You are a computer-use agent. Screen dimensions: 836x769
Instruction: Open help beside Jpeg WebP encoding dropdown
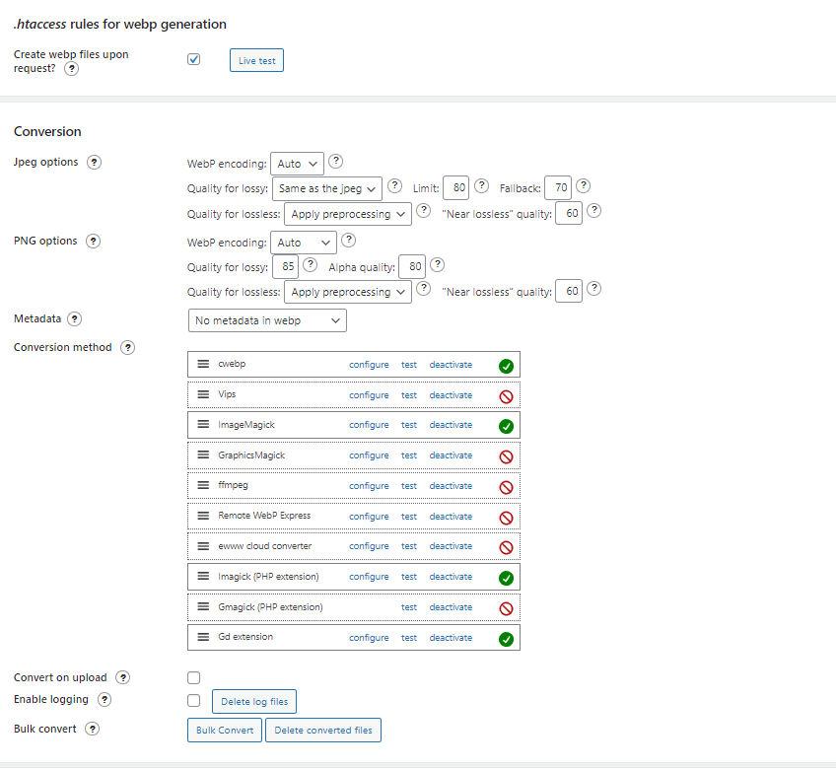tap(335, 161)
